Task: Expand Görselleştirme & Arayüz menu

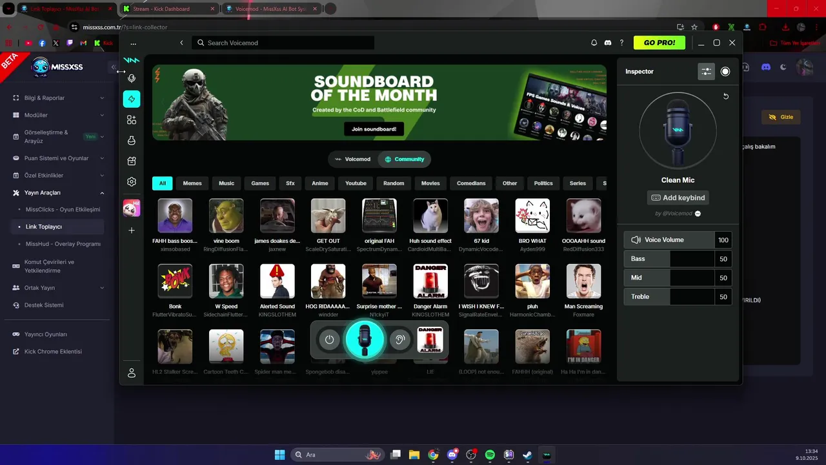Action: tap(58, 136)
